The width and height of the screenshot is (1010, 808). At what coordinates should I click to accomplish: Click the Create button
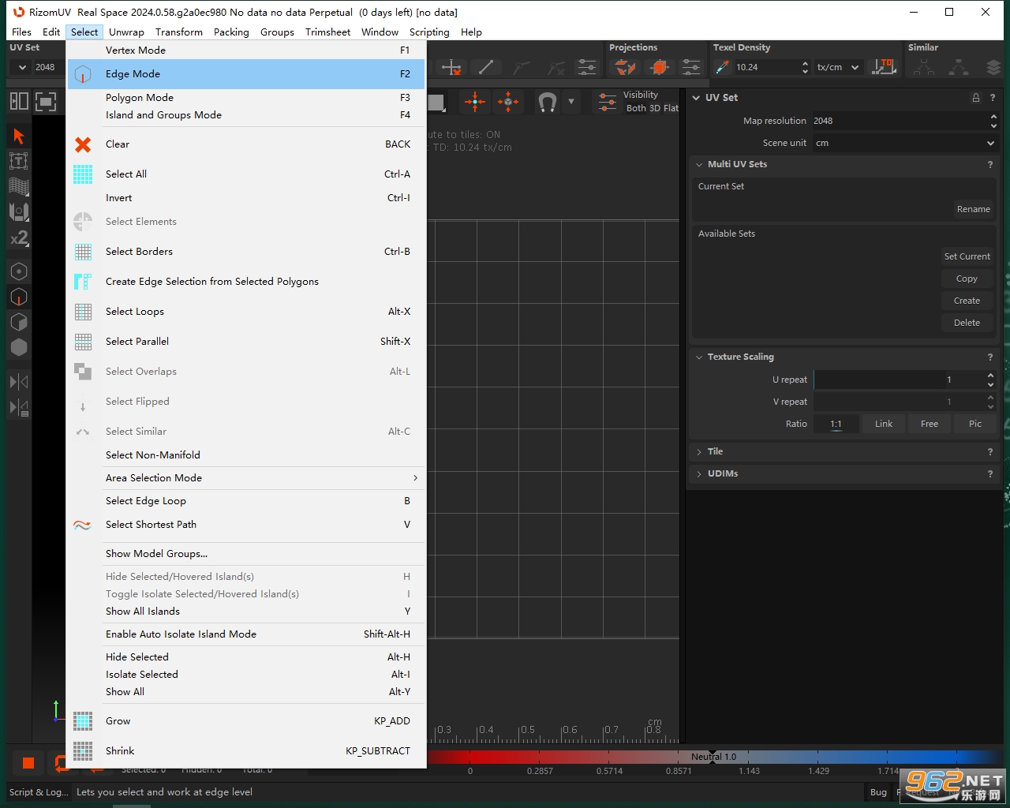[x=967, y=301]
